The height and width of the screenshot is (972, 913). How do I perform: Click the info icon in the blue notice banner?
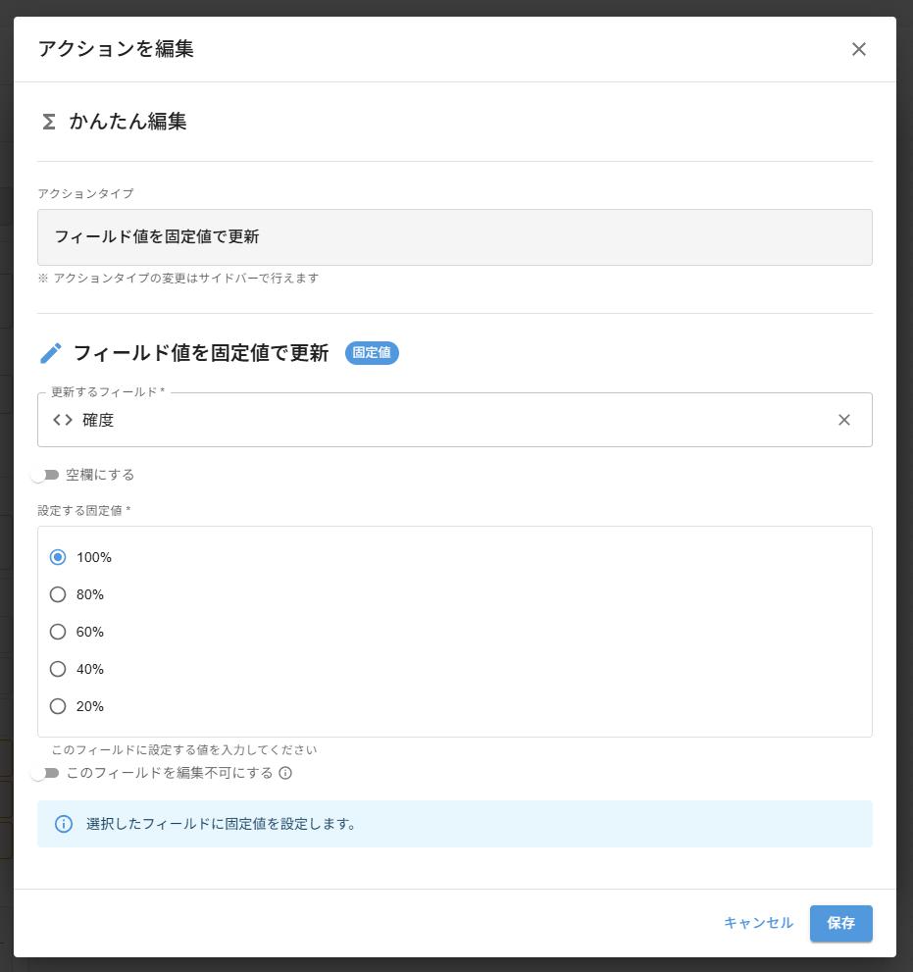coord(62,824)
